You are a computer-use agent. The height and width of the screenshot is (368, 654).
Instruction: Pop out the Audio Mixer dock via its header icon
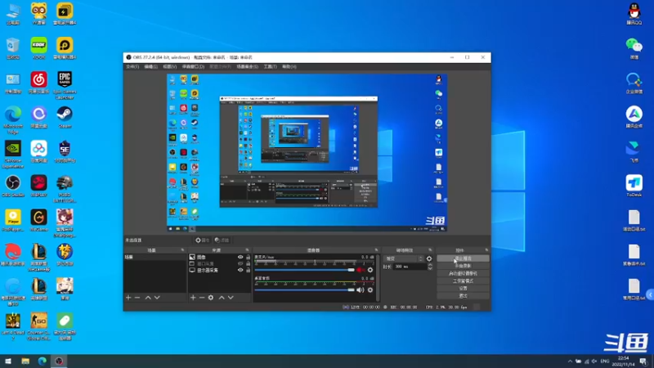[x=376, y=250]
